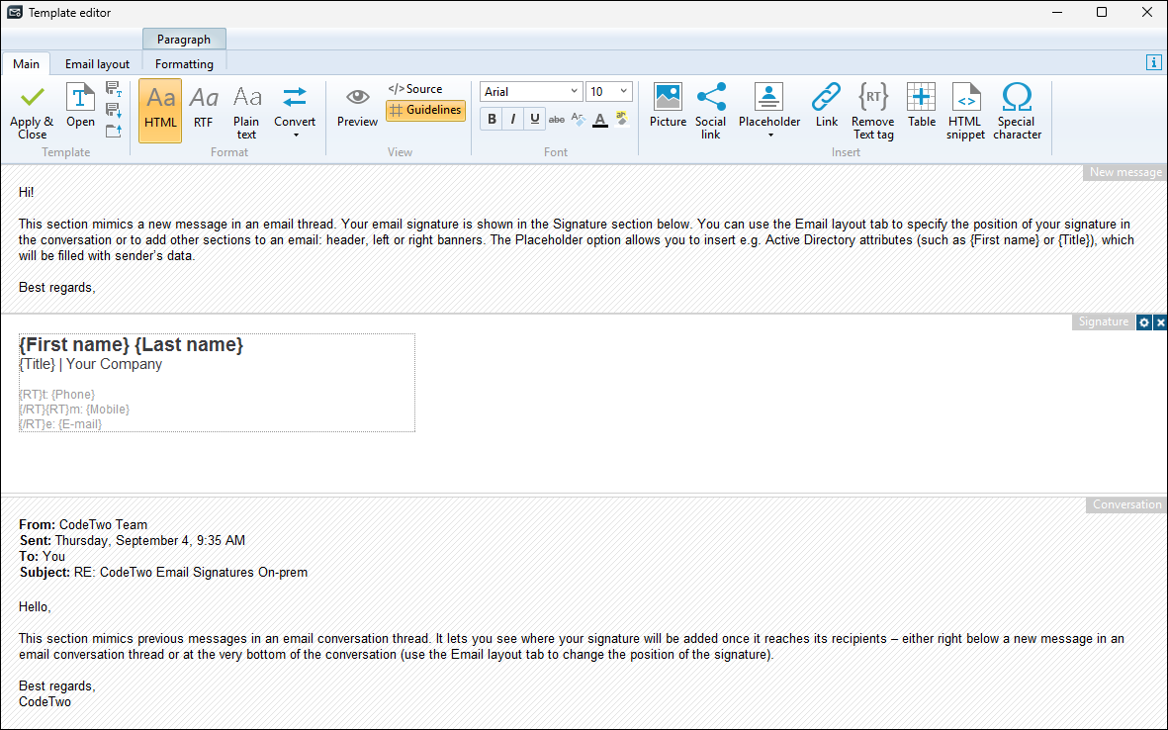
Task: Click the font color button
Action: click(599, 120)
